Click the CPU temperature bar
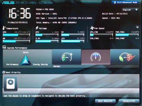Image resolution: width=142 pixels, height=106 pixels. pyautogui.click(x=17, y=35)
